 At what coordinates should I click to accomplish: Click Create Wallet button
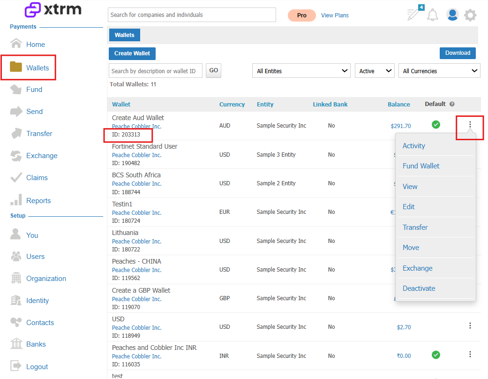[132, 53]
